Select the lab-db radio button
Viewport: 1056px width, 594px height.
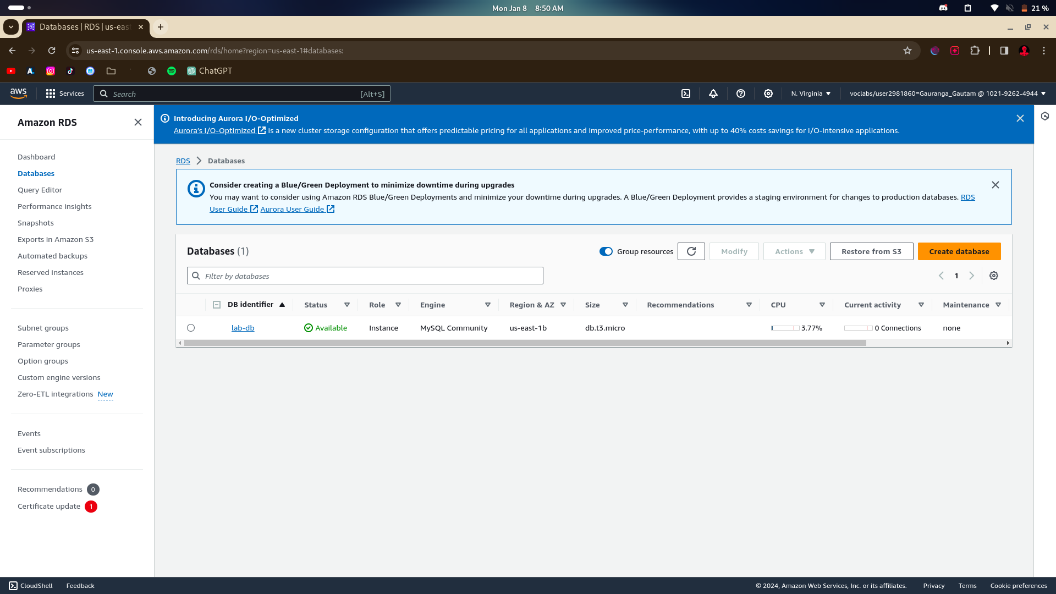(191, 328)
